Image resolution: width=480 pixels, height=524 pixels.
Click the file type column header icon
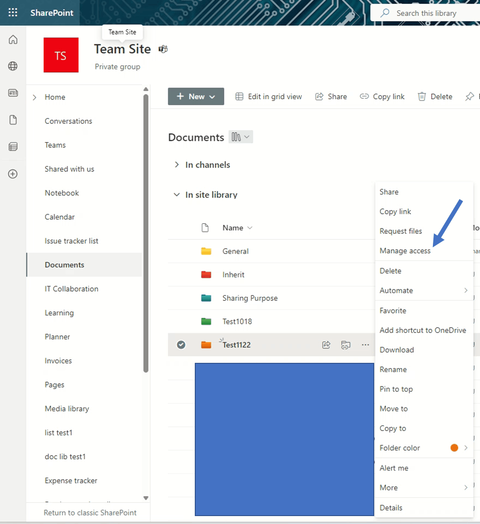click(205, 228)
